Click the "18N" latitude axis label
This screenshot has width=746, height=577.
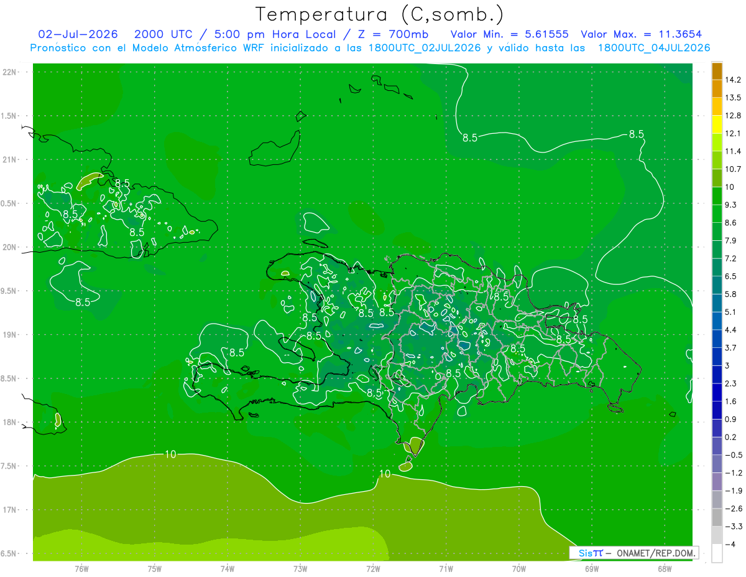(x=10, y=422)
